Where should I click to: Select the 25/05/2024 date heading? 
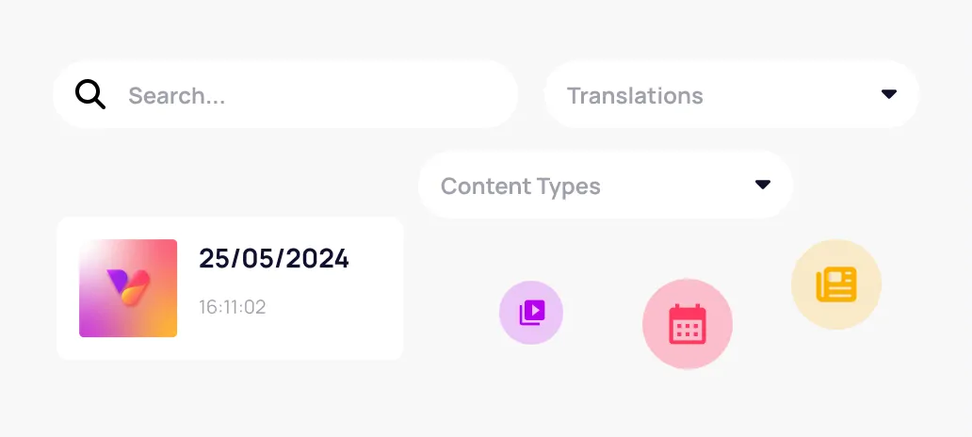pos(274,258)
